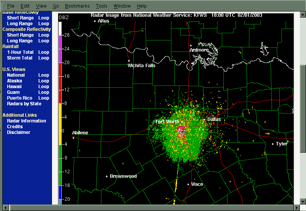The image size is (306, 211).
Task: Click the Wichita Falls label on map
Action: (x=142, y=66)
